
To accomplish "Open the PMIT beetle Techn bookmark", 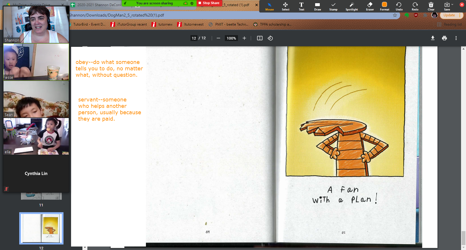I will coord(229,24).
